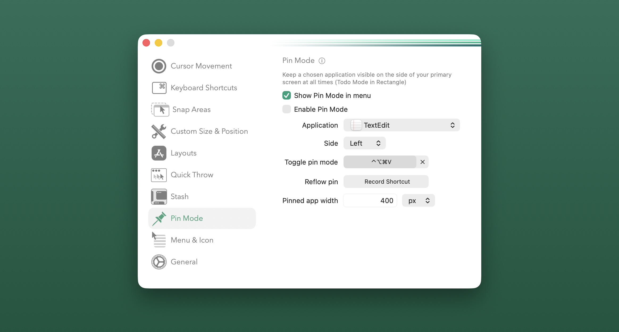Change the px width unit dropdown
Screen dimensions: 619x332
[419, 200]
